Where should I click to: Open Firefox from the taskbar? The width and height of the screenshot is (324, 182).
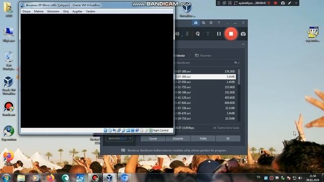51,178
